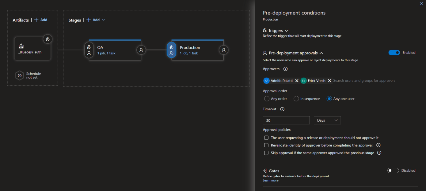Select Any one user approval option
426x191 pixels.
pos(329,99)
